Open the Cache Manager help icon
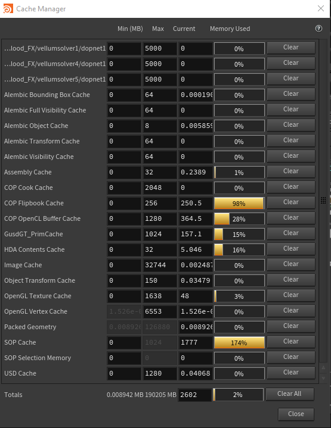The image size is (331, 428). click(x=318, y=29)
